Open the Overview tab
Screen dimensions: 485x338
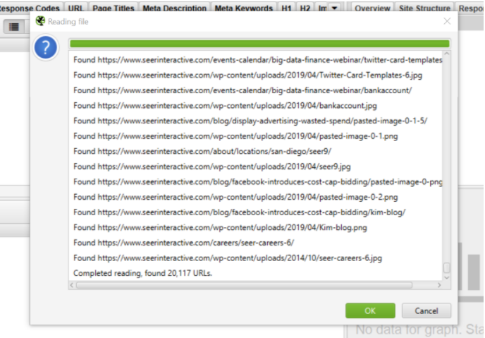click(372, 8)
